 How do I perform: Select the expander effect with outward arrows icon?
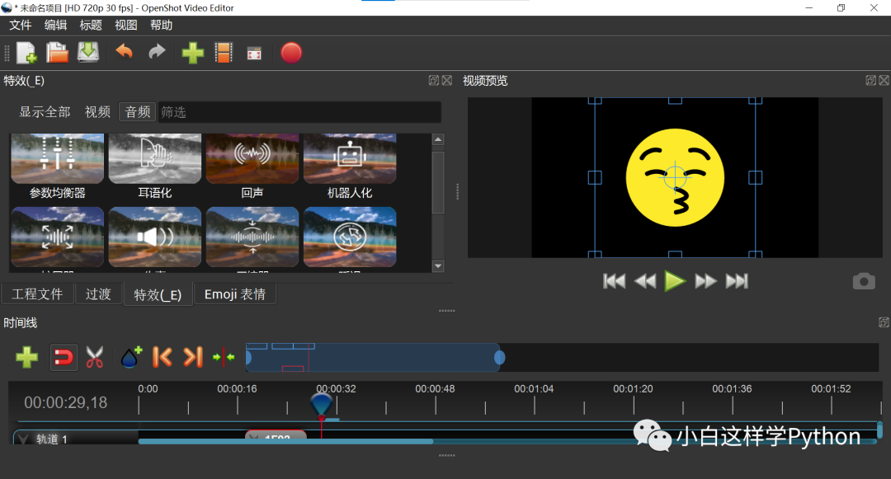[58, 237]
